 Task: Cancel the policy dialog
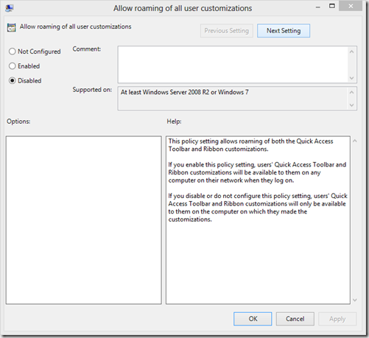click(x=295, y=319)
